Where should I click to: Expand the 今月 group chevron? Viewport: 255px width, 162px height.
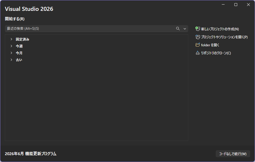tap(11, 53)
